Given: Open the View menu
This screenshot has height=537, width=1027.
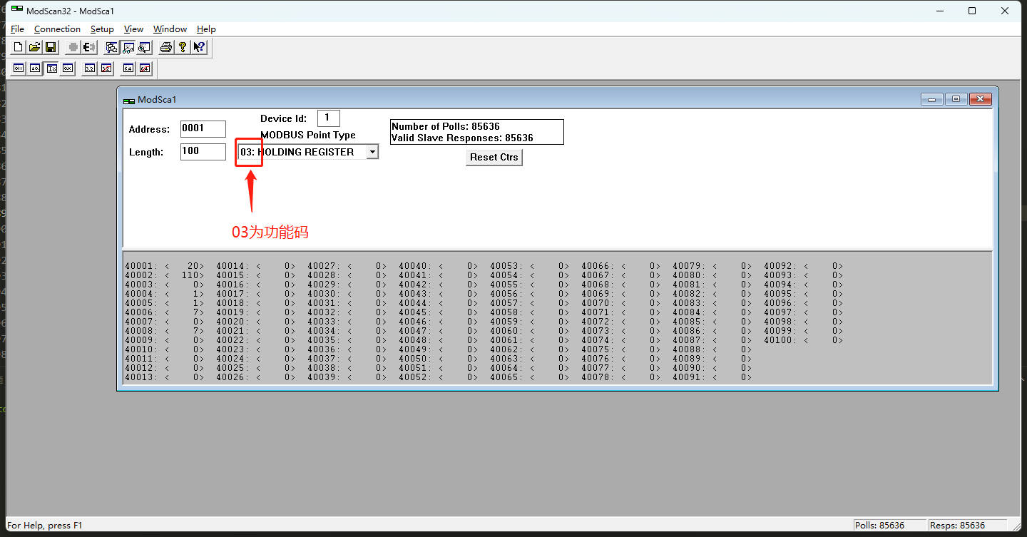Looking at the screenshot, I should 133,29.
